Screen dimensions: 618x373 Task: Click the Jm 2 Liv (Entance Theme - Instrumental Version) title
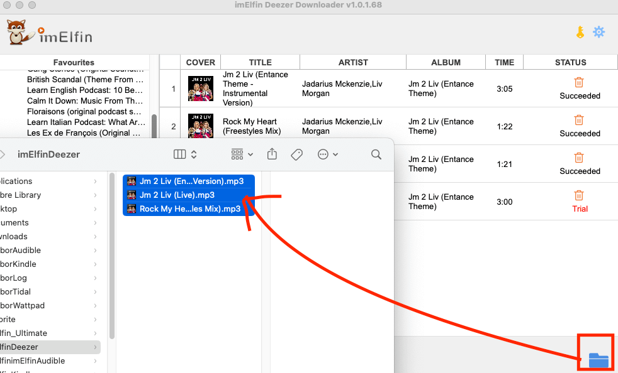256,89
